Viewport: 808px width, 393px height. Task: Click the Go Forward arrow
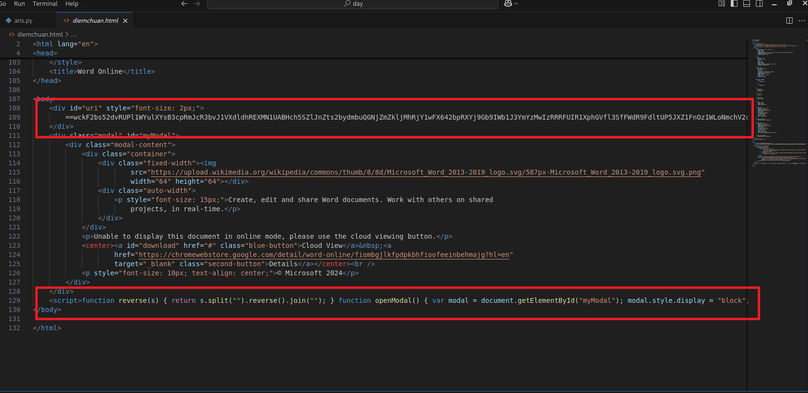coord(197,4)
